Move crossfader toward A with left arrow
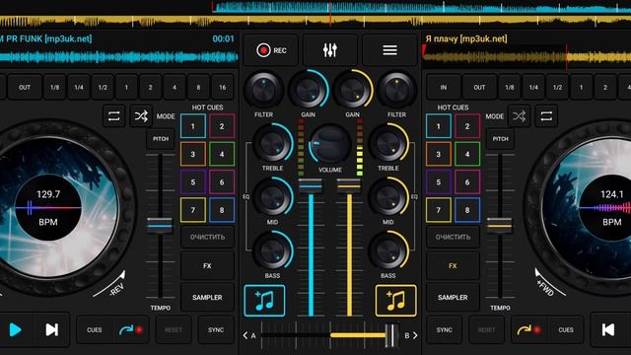Viewport: 631px width, 355px height. tap(245, 335)
